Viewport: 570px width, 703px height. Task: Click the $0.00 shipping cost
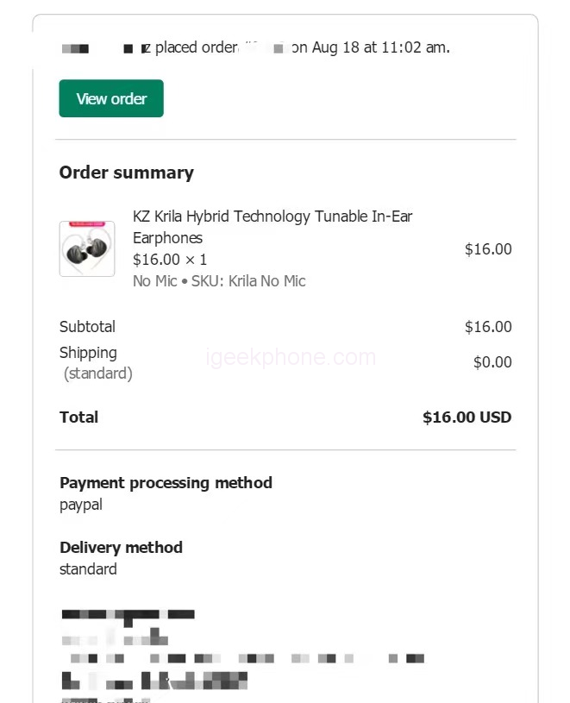click(x=492, y=362)
